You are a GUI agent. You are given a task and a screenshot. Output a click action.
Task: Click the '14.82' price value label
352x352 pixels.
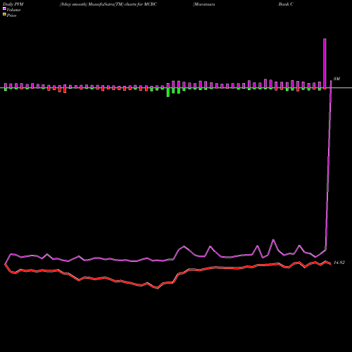(339, 263)
